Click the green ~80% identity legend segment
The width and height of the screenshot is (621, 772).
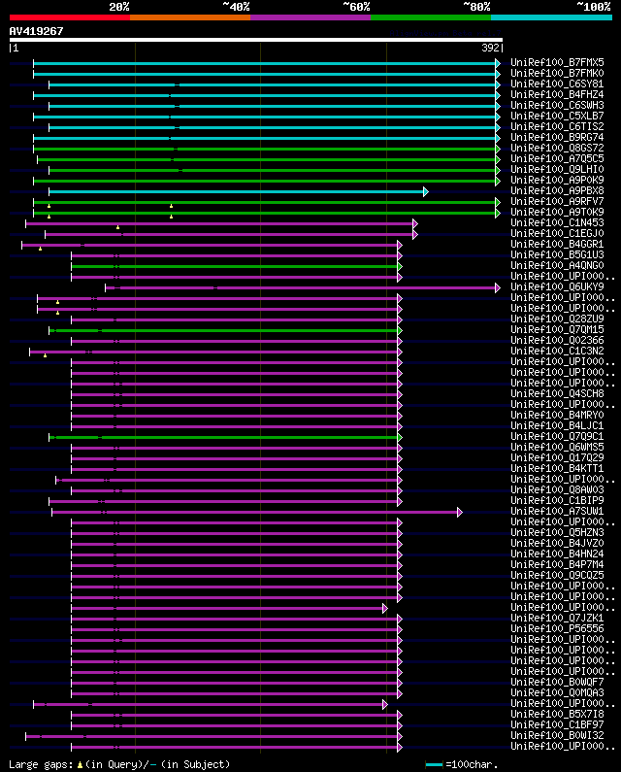pyautogui.click(x=431, y=17)
